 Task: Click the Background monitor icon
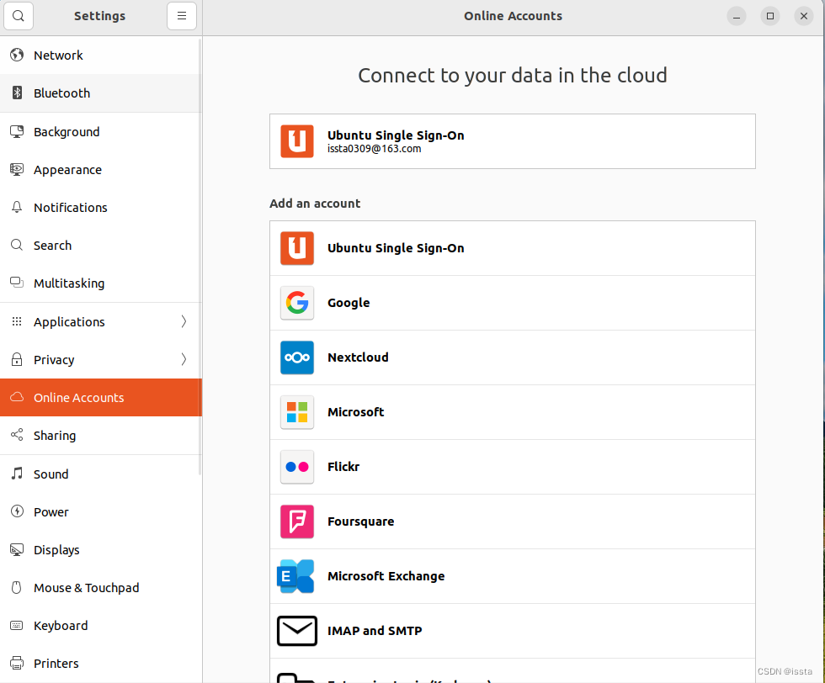click(17, 131)
